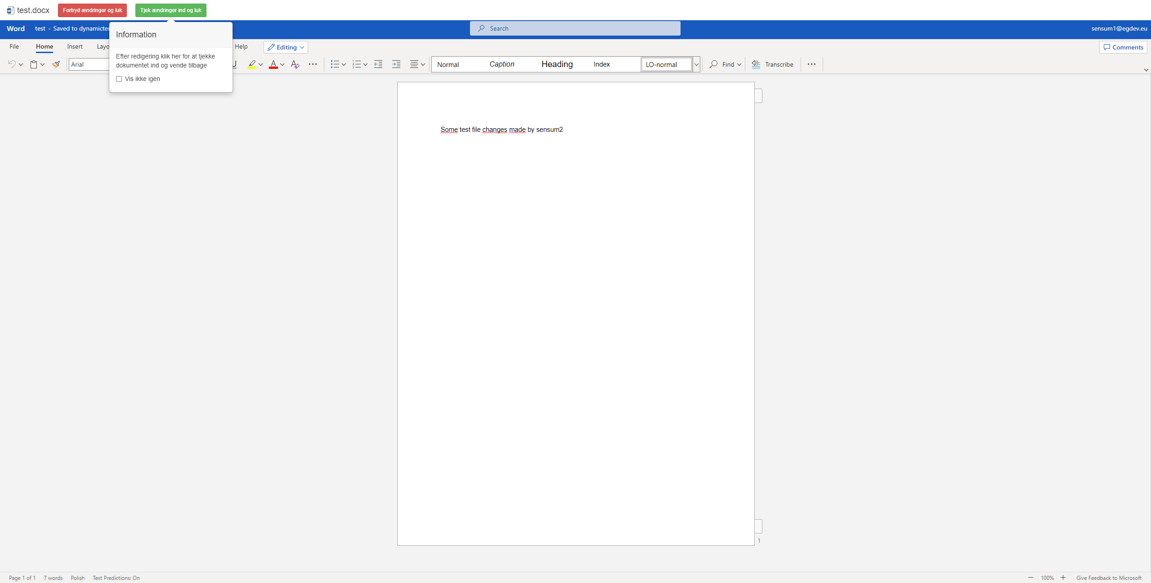Viewport: 1151px width, 583px height.
Task: Expand the numbered list options arrow
Action: point(366,64)
